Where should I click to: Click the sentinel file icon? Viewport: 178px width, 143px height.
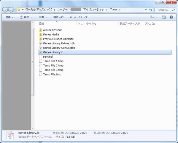tap(41, 57)
